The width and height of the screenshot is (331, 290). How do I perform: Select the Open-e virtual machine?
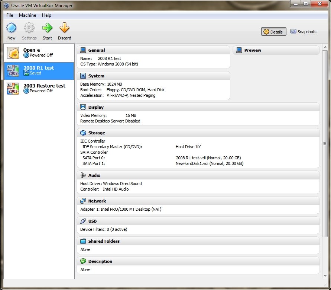pyautogui.click(x=39, y=53)
